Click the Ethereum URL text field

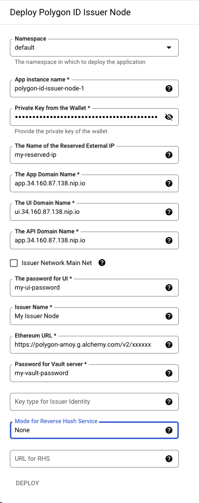[94, 345]
